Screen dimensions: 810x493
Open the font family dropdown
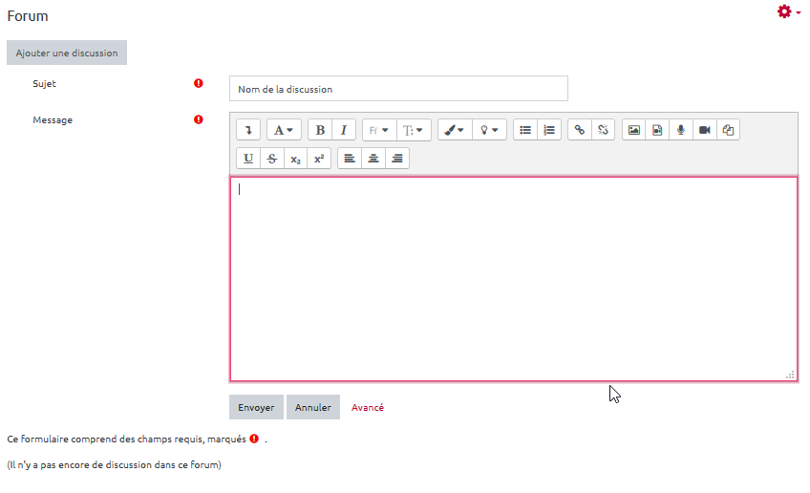(x=378, y=130)
